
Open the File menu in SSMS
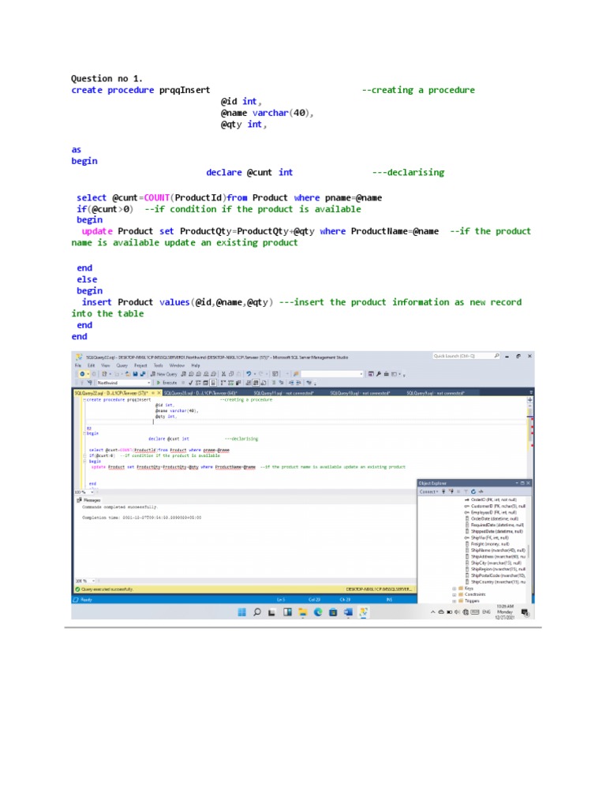(x=78, y=365)
